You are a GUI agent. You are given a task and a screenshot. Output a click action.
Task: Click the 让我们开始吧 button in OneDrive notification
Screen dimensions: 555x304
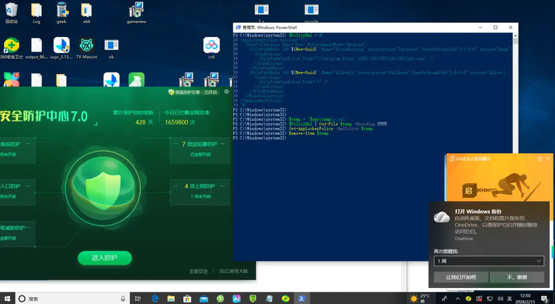pos(461,277)
